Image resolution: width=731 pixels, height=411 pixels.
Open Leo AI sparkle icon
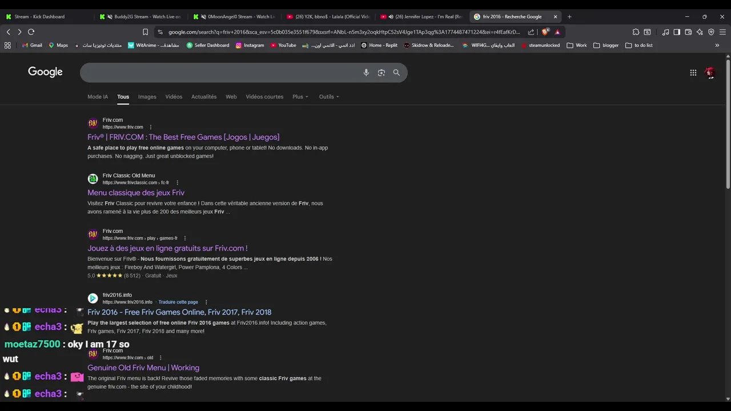point(700,32)
